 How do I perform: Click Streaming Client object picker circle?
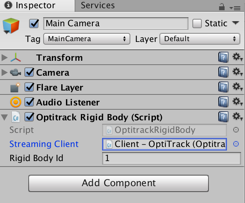[236, 144]
